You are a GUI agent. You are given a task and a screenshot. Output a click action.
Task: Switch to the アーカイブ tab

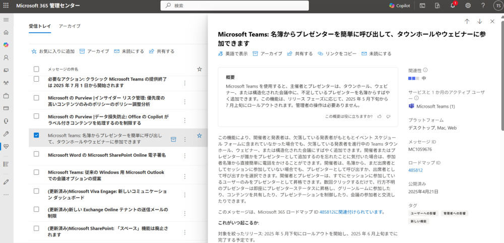click(69, 25)
